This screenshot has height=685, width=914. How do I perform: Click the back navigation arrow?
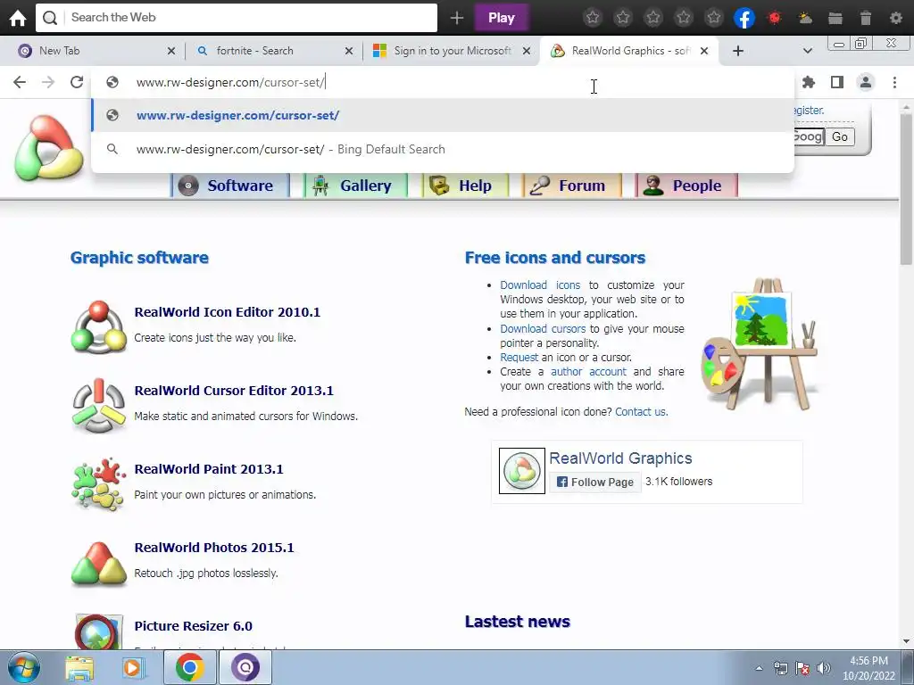pos(20,82)
